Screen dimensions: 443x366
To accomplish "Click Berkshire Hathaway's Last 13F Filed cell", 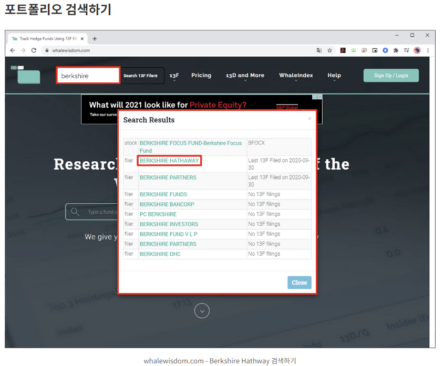I will coord(279,164).
